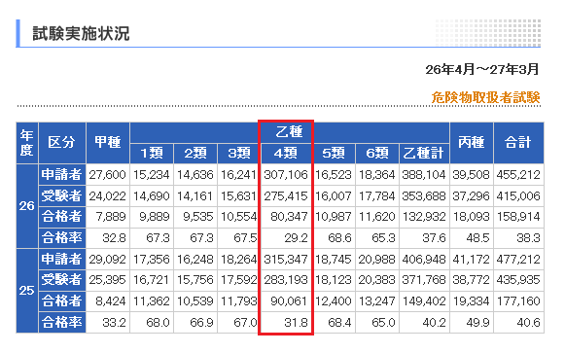This screenshot has width=565, height=353.
Task: Click the cell with value 80,347
Action: point(286,217)
